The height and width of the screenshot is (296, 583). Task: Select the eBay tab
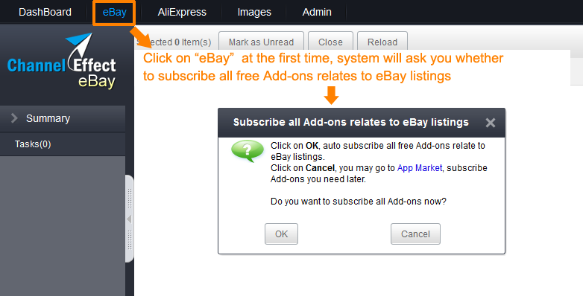point(115,12)
